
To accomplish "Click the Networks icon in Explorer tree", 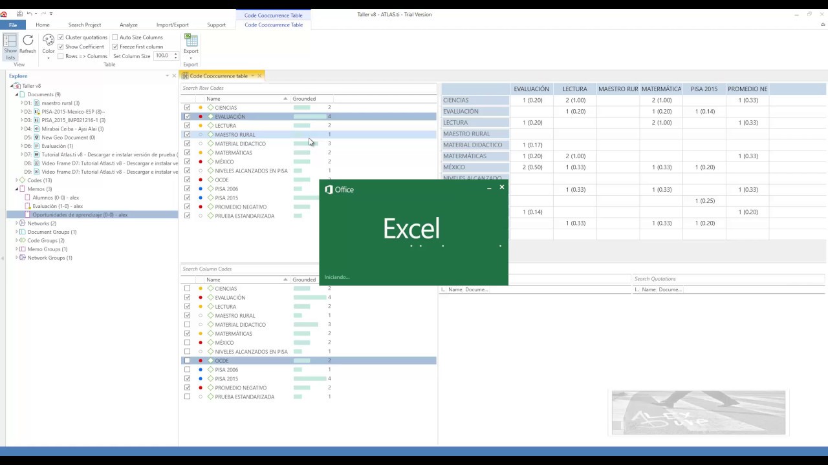I will pyautogui.click(x=23, y=223).
